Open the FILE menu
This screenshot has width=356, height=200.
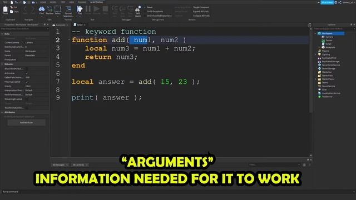pos(4,2)
